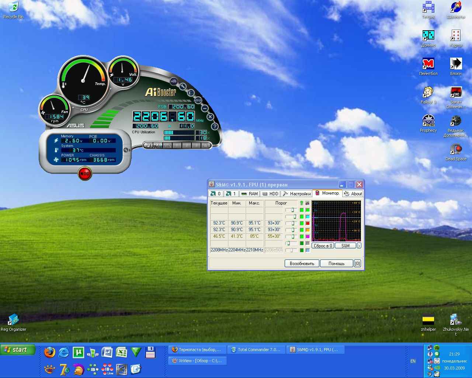Launch Total Commander floppy icon in quick launch
The width and height of the screenshot is (472, 378).
[x=150, y=353]
